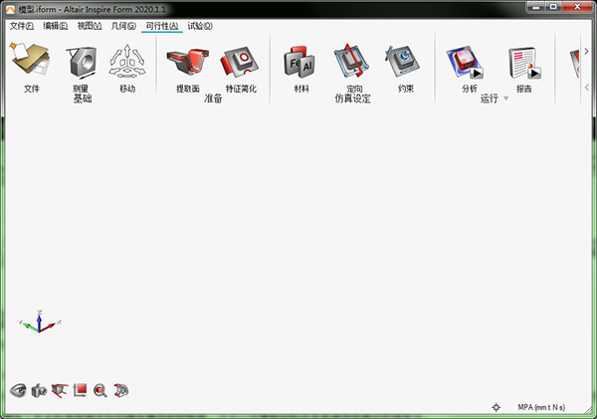597x419 pixels.
Task: Open the 报告 report icon
Action: point(524,63)
